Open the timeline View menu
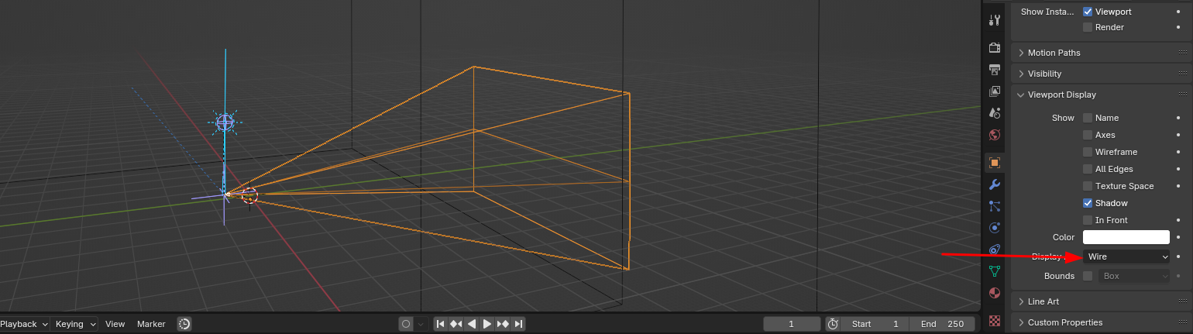 (115, 324)
